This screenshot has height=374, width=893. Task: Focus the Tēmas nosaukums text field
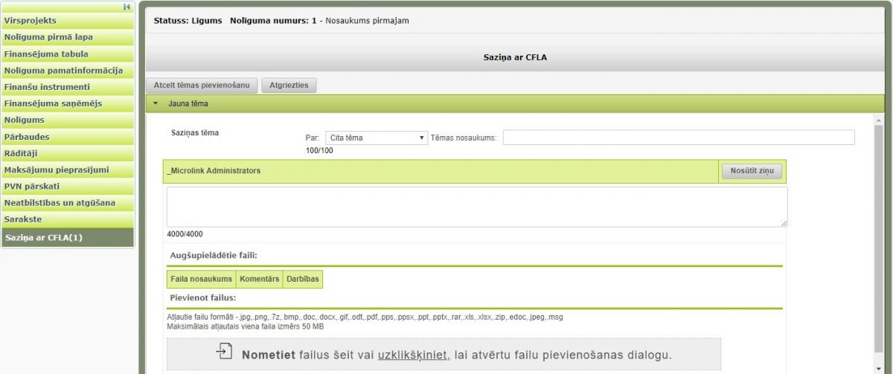pyautogui.click(x=678, y=138)
